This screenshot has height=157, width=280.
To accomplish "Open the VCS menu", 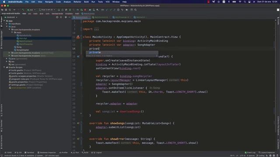I will coord(108,2).
